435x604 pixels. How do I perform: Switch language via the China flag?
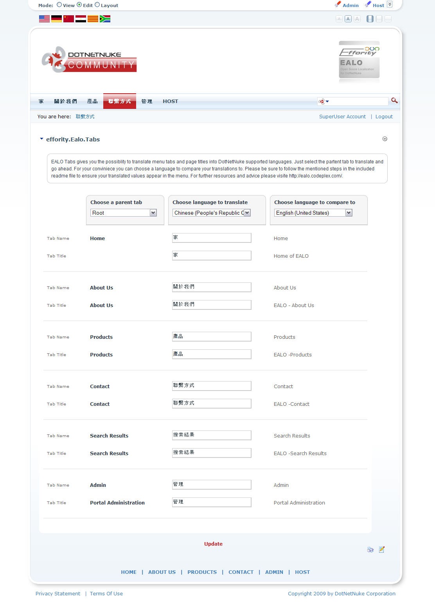(68, 19)
